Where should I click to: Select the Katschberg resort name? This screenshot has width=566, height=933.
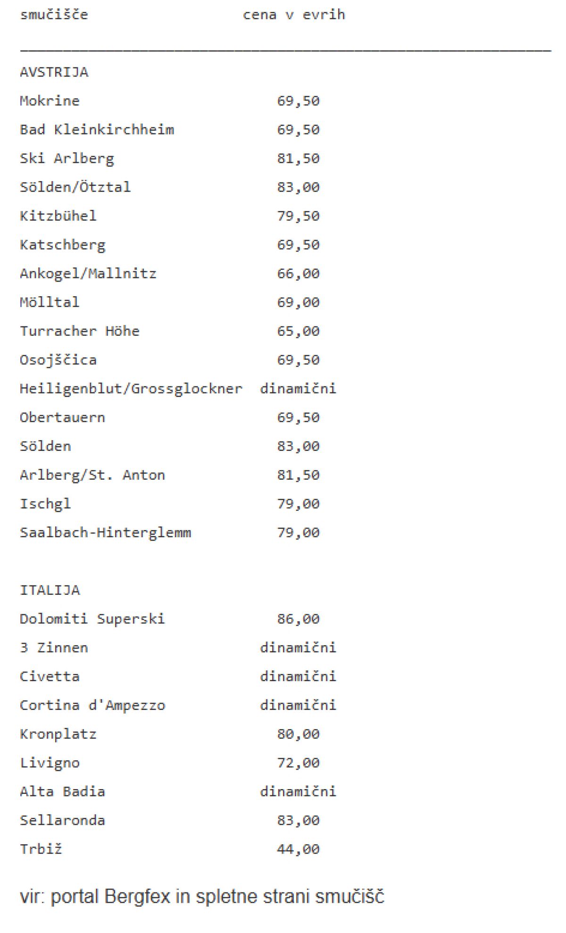point(62,245)
